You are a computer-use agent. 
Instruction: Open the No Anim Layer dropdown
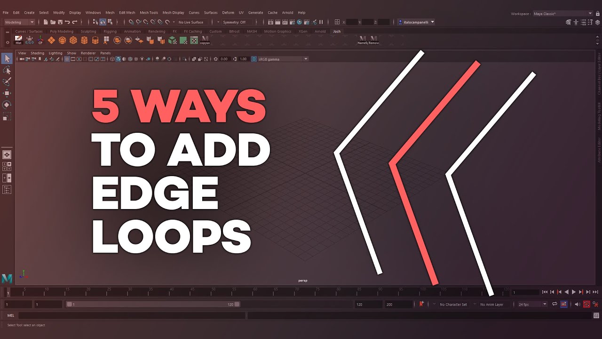[491, 304]
